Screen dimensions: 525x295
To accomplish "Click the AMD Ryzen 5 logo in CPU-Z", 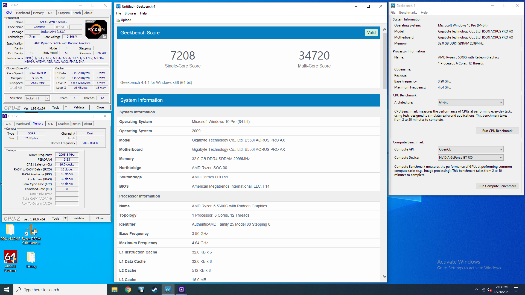I will click(96, 29).
